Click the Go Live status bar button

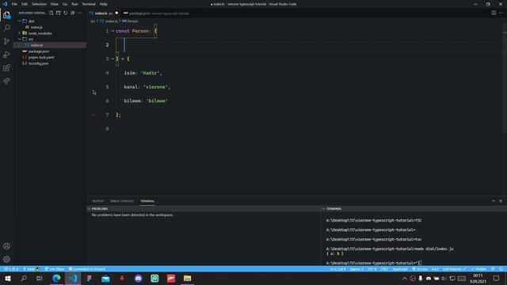[420, 269]
